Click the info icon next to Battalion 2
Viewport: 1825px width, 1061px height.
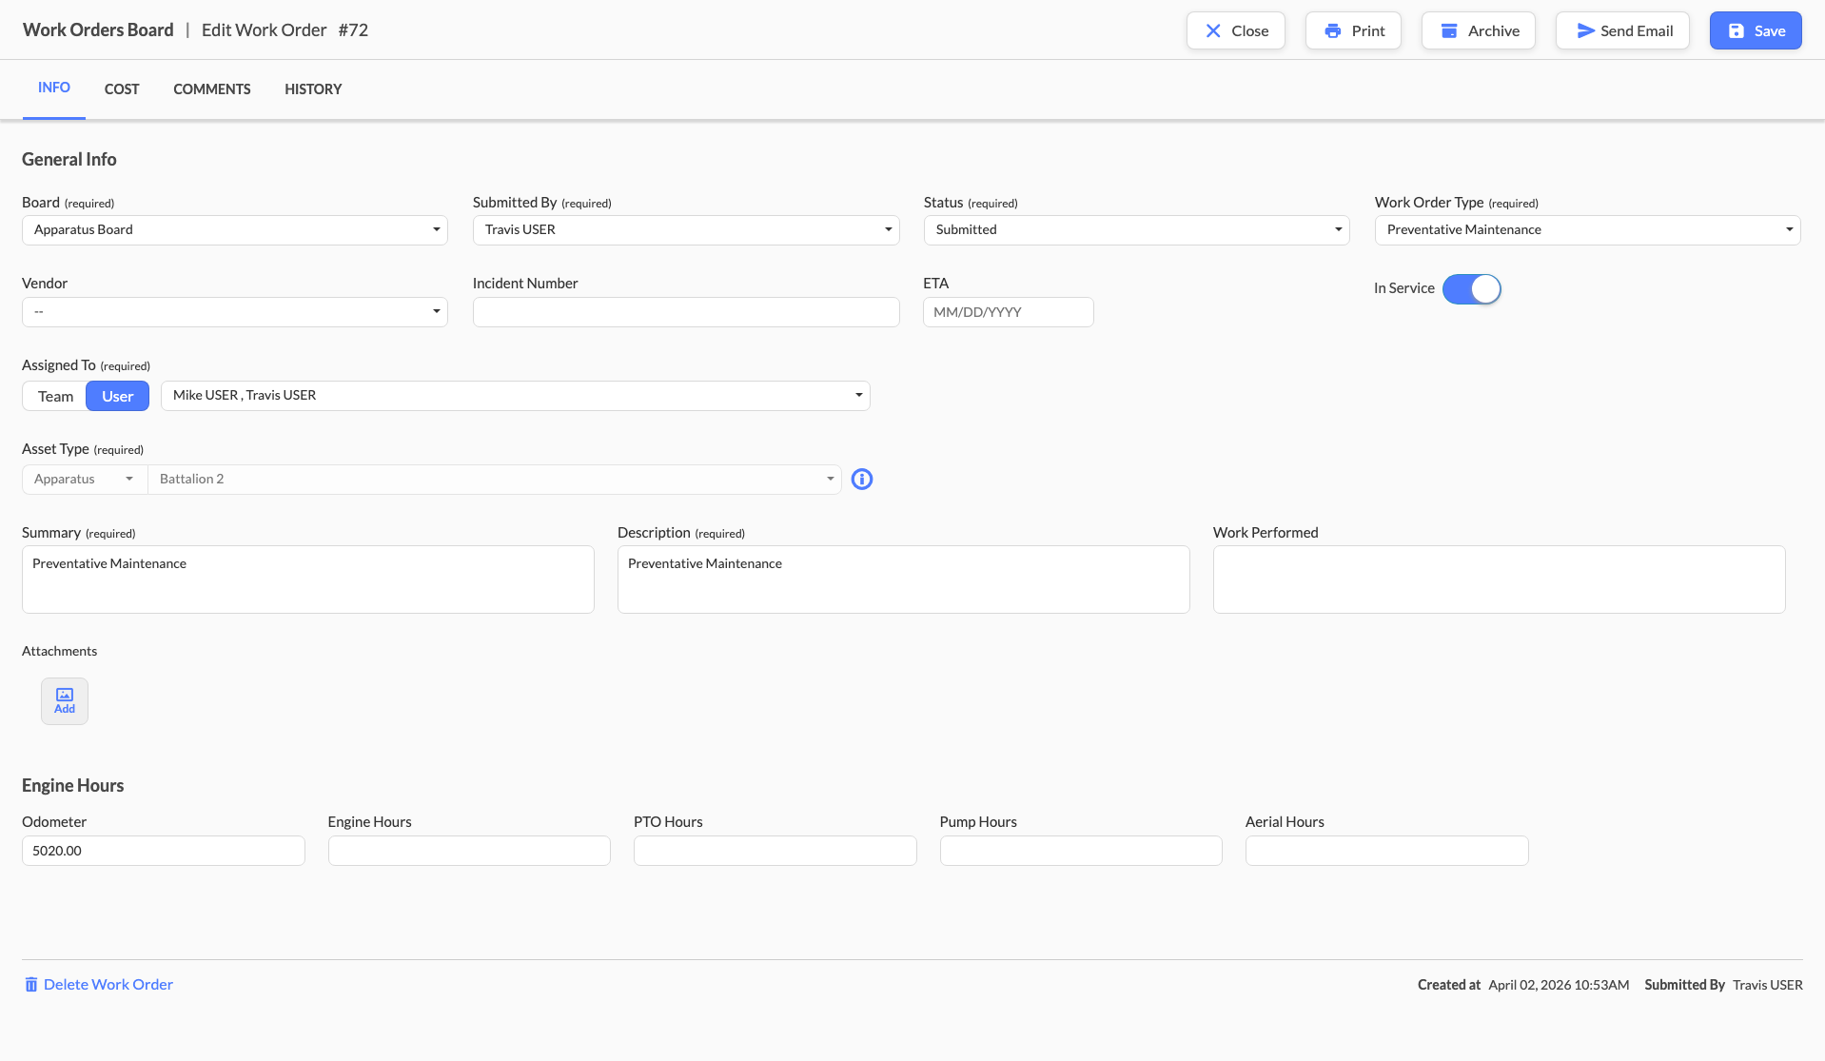pos(862,480)
